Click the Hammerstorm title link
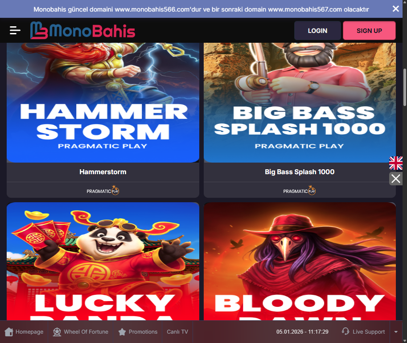Viewport: 407px width, 343px height. click(x=103, y=172)
